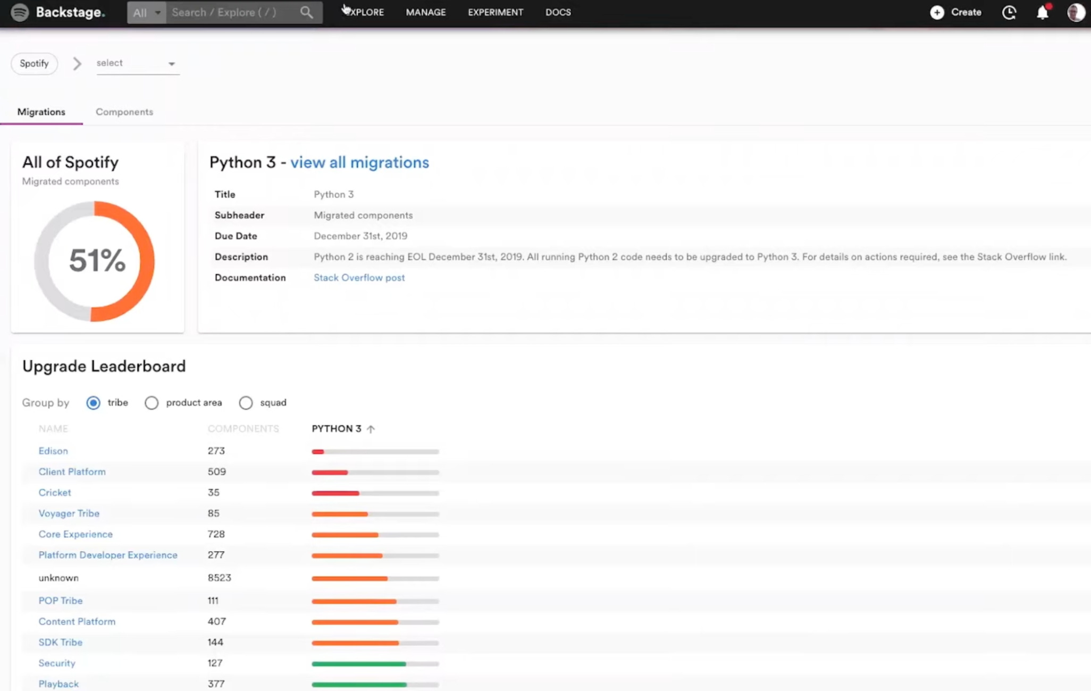
Task: Open the 'view all migrations' link
Action: pyautogui.click(x=359, y=163)
